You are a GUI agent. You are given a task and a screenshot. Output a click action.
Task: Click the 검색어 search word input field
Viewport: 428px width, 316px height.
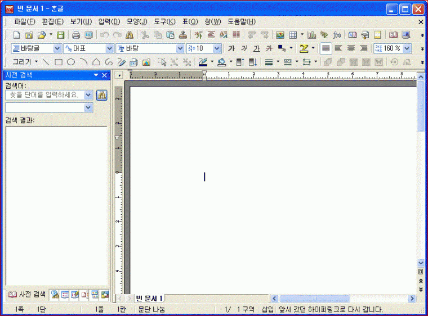44,95
